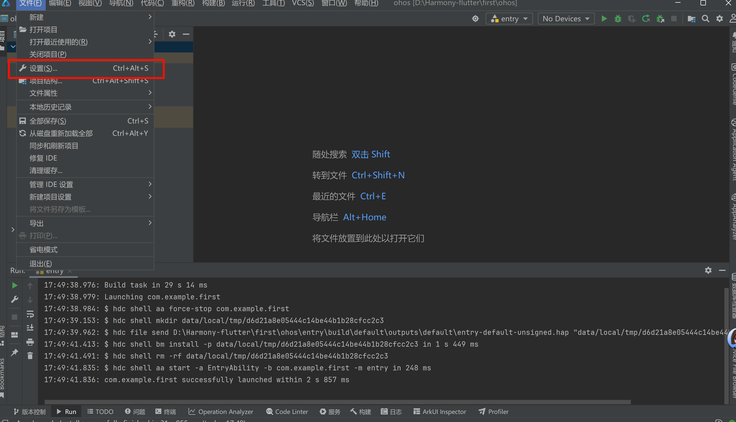Image resolution: width=736 pixels, height=422 pixels.
Task: Choose 清理缓存... from the File menu
Action: tap(46, 171)
